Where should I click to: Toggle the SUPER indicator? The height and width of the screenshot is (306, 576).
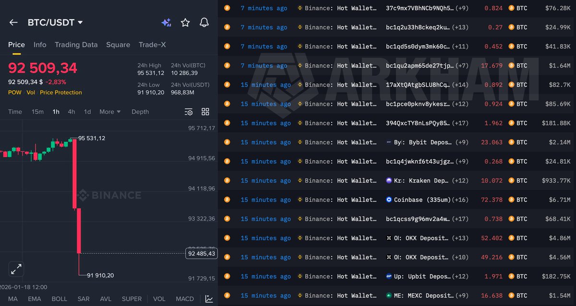click(132, 299)
